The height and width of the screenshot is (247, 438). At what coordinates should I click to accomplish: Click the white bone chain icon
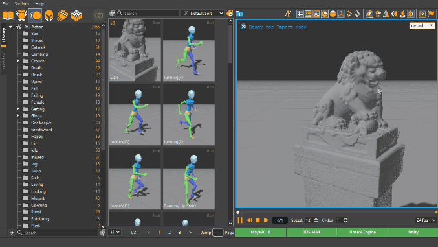pyautogui.click(x=358, y=14)
